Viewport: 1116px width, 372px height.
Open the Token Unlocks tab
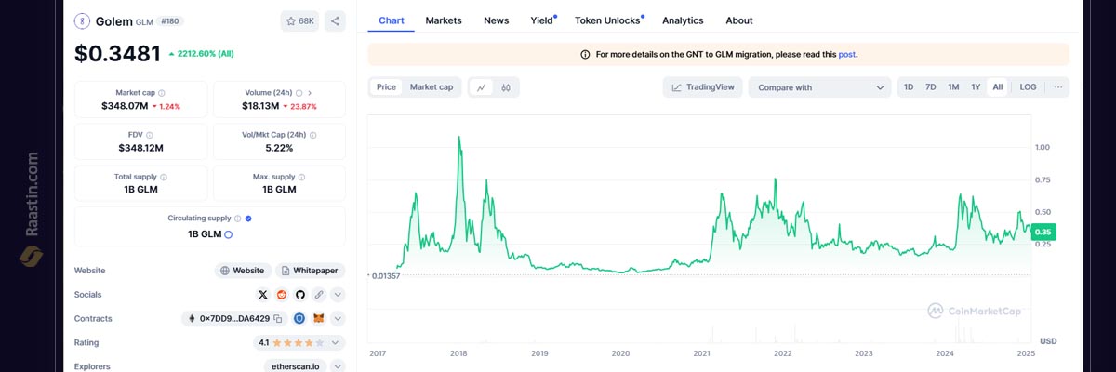[x=608, y=20]
